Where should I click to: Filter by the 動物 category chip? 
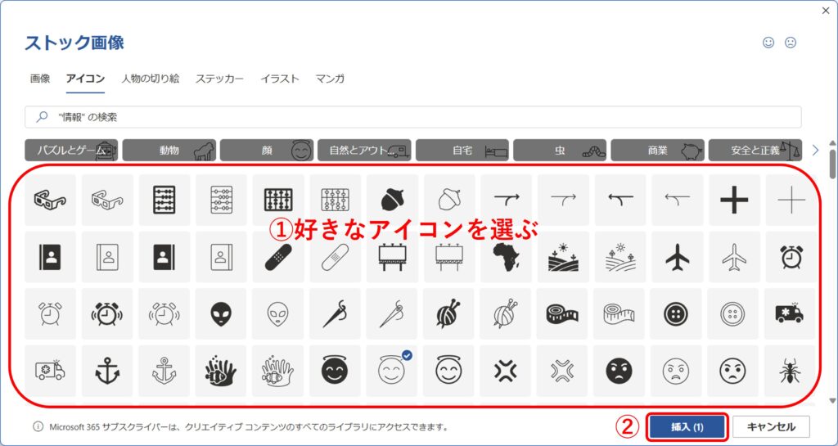pyautogui.click(x=169, y=150)
